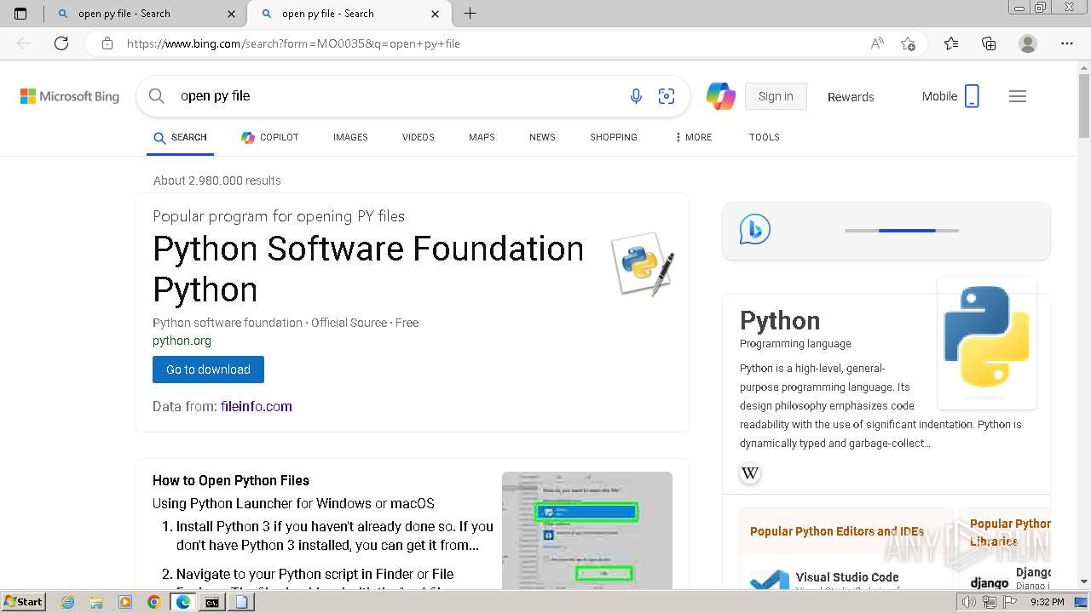The height and width of the screenshot is (613, 1091).
Task: Click the Bing chat bubble icon
Action: (x=754, y=230)
